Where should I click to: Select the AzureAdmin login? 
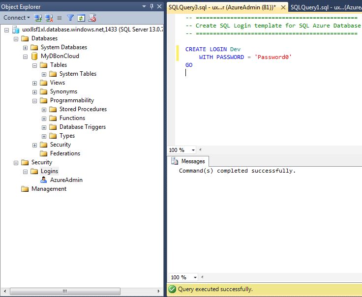point(66,180)
